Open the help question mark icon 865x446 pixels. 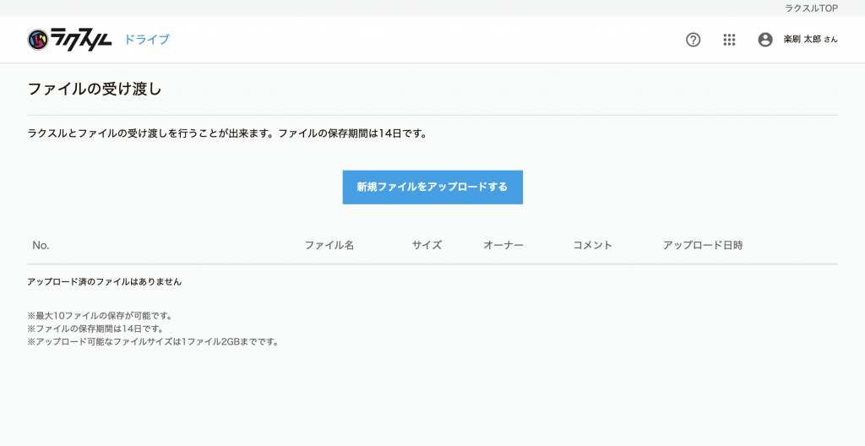(x=693, y=40)
